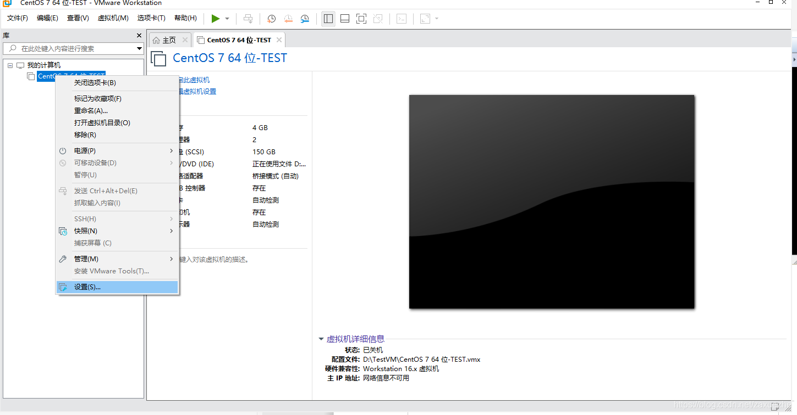797x415 pixels.
Task: Click the revert to snapshot icon
Action: 288,19
